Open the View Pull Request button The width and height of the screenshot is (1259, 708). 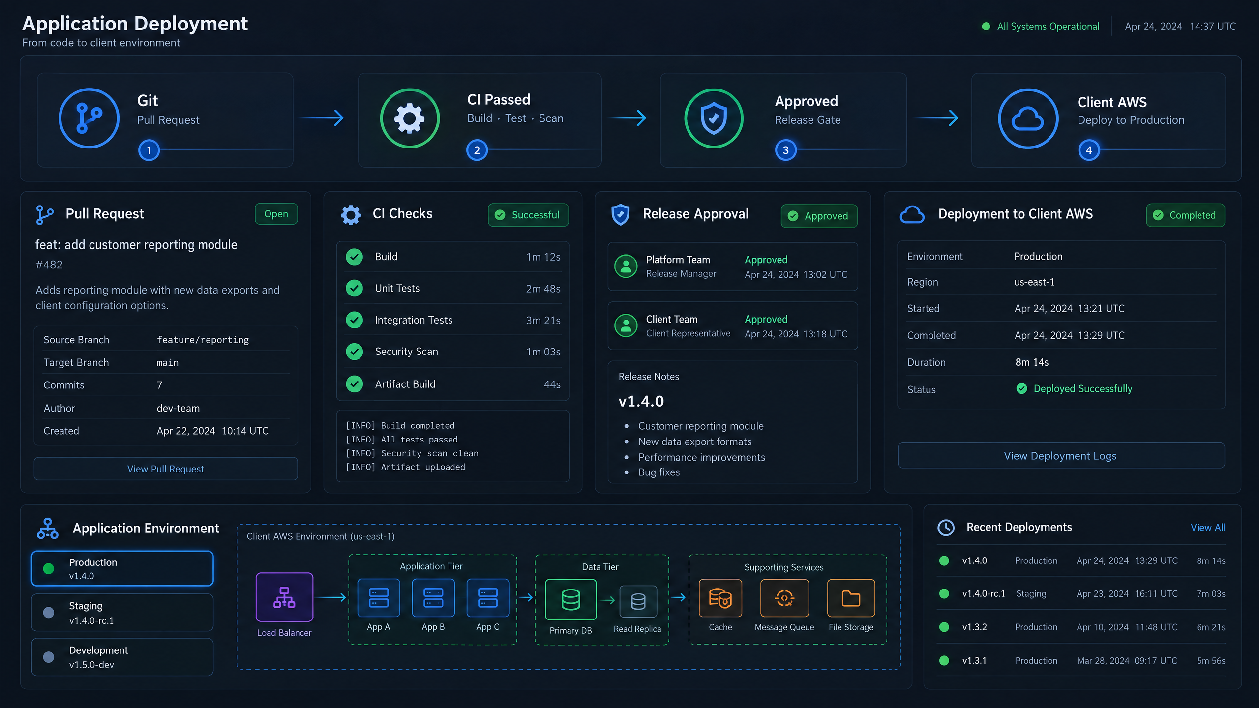(x=166, y=469)
